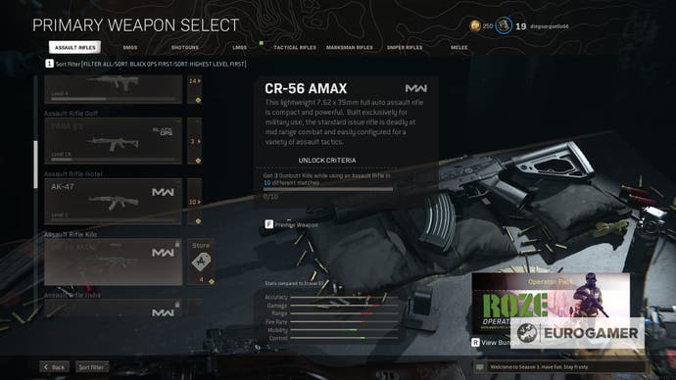Click the Sort Filter key icon labeled 1

tap(49, 64)
